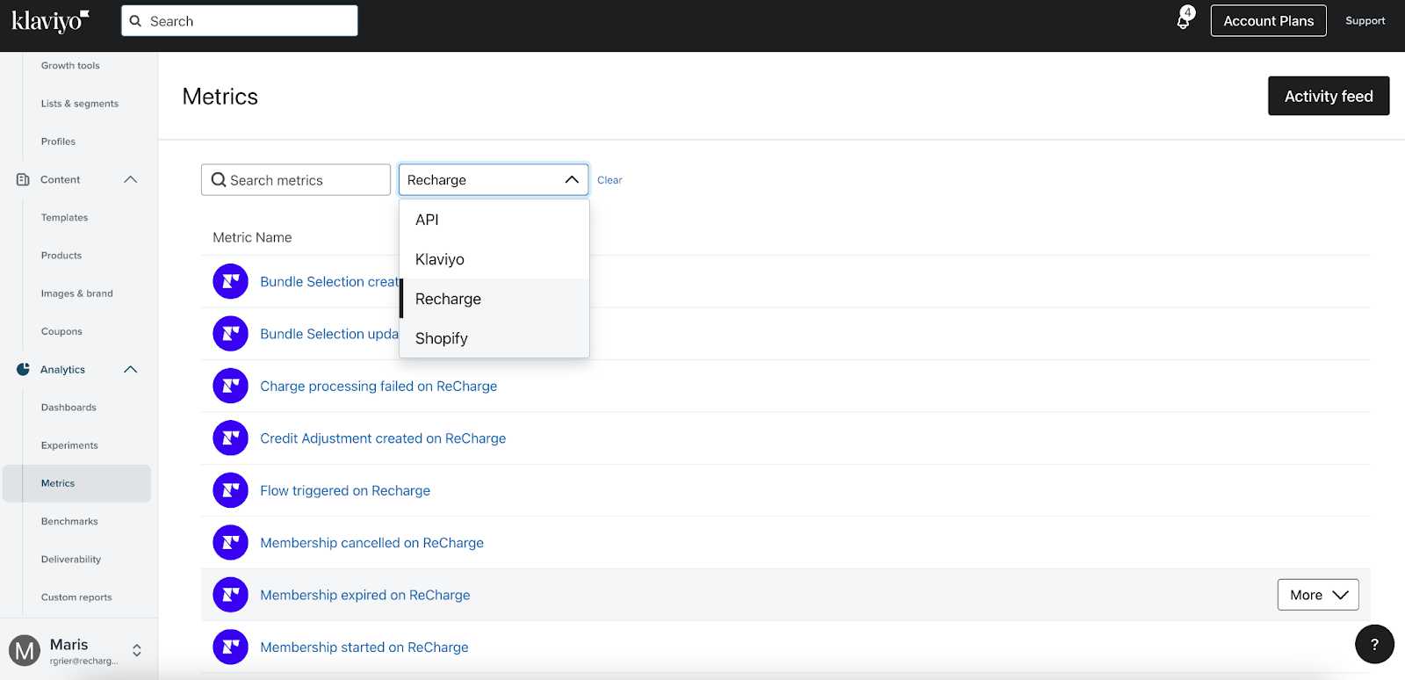The height and width of the screenshot is (680, 1405).
Task: Open Templates in sidebar
Action: coord(64,218)
